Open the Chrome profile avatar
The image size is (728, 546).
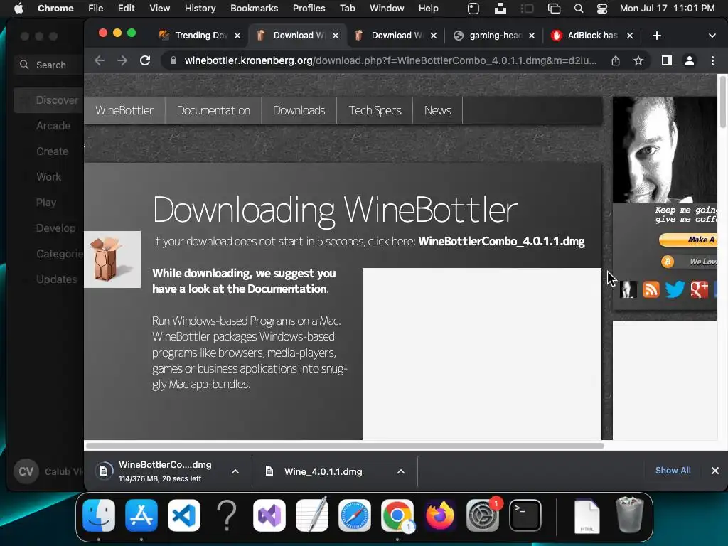[690, 60]
